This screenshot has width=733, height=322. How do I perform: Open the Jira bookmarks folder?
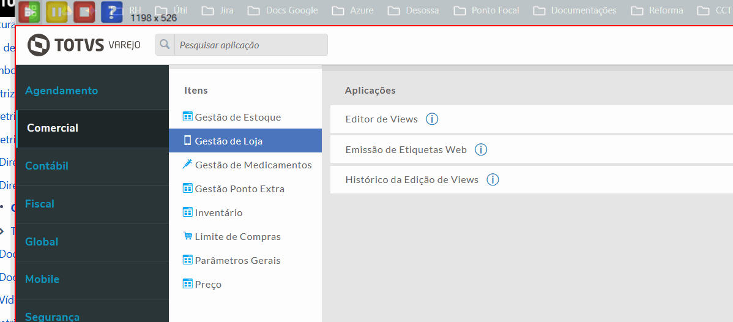coord(220,10)
